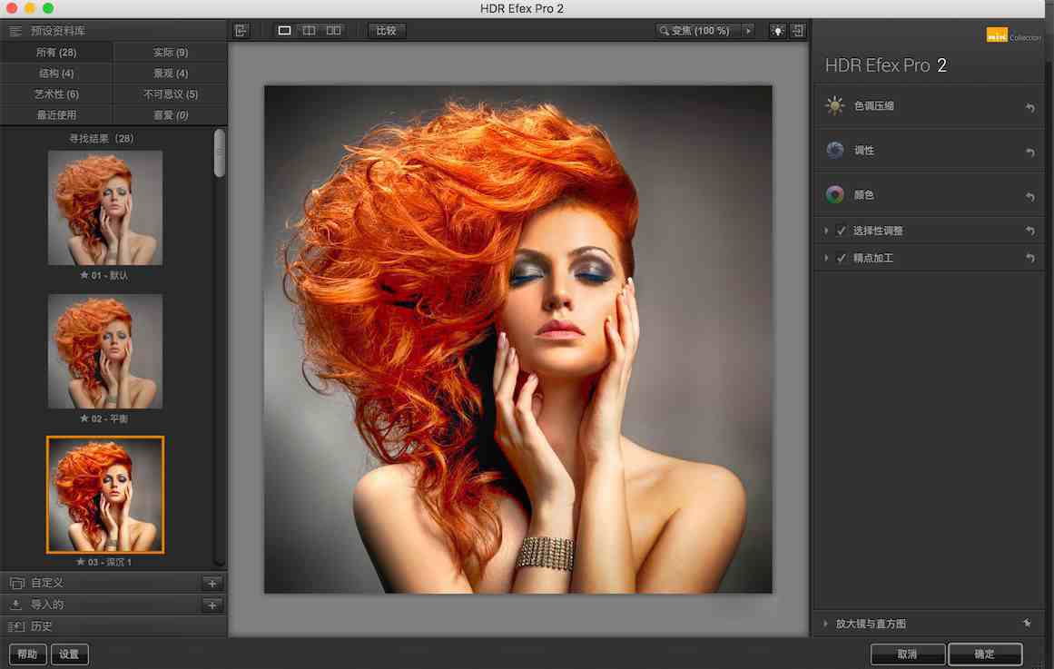The height and width of the screenshot is (669, 1054).
Task: Expand the 历史 history section
Action: tap(114, 626)
